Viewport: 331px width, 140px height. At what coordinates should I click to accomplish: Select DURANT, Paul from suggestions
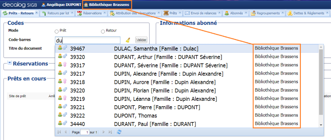tap(187, 124)
